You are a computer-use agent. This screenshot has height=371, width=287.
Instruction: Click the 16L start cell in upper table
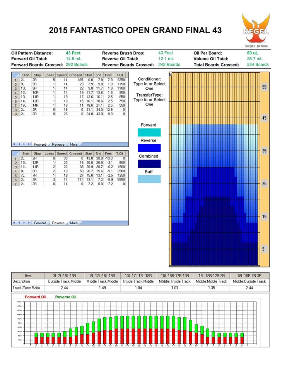point(26,106)
